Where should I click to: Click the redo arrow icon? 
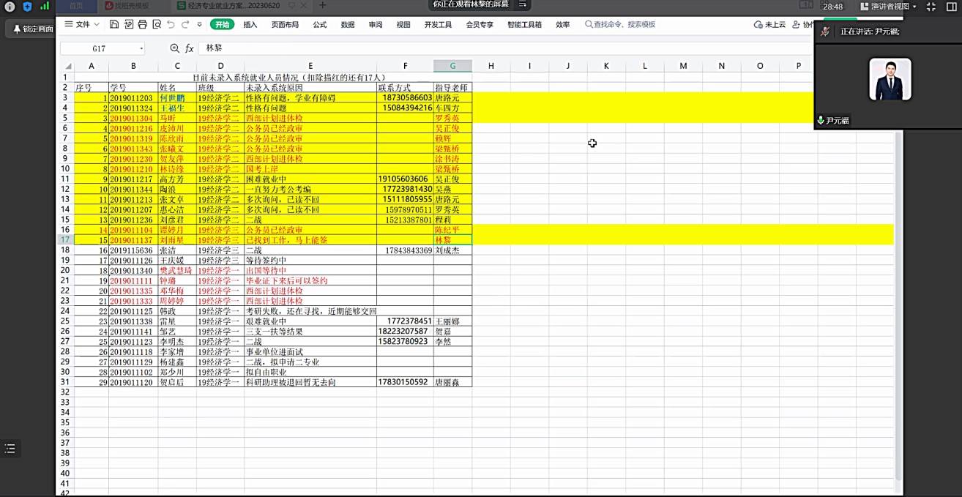(185, 24)
